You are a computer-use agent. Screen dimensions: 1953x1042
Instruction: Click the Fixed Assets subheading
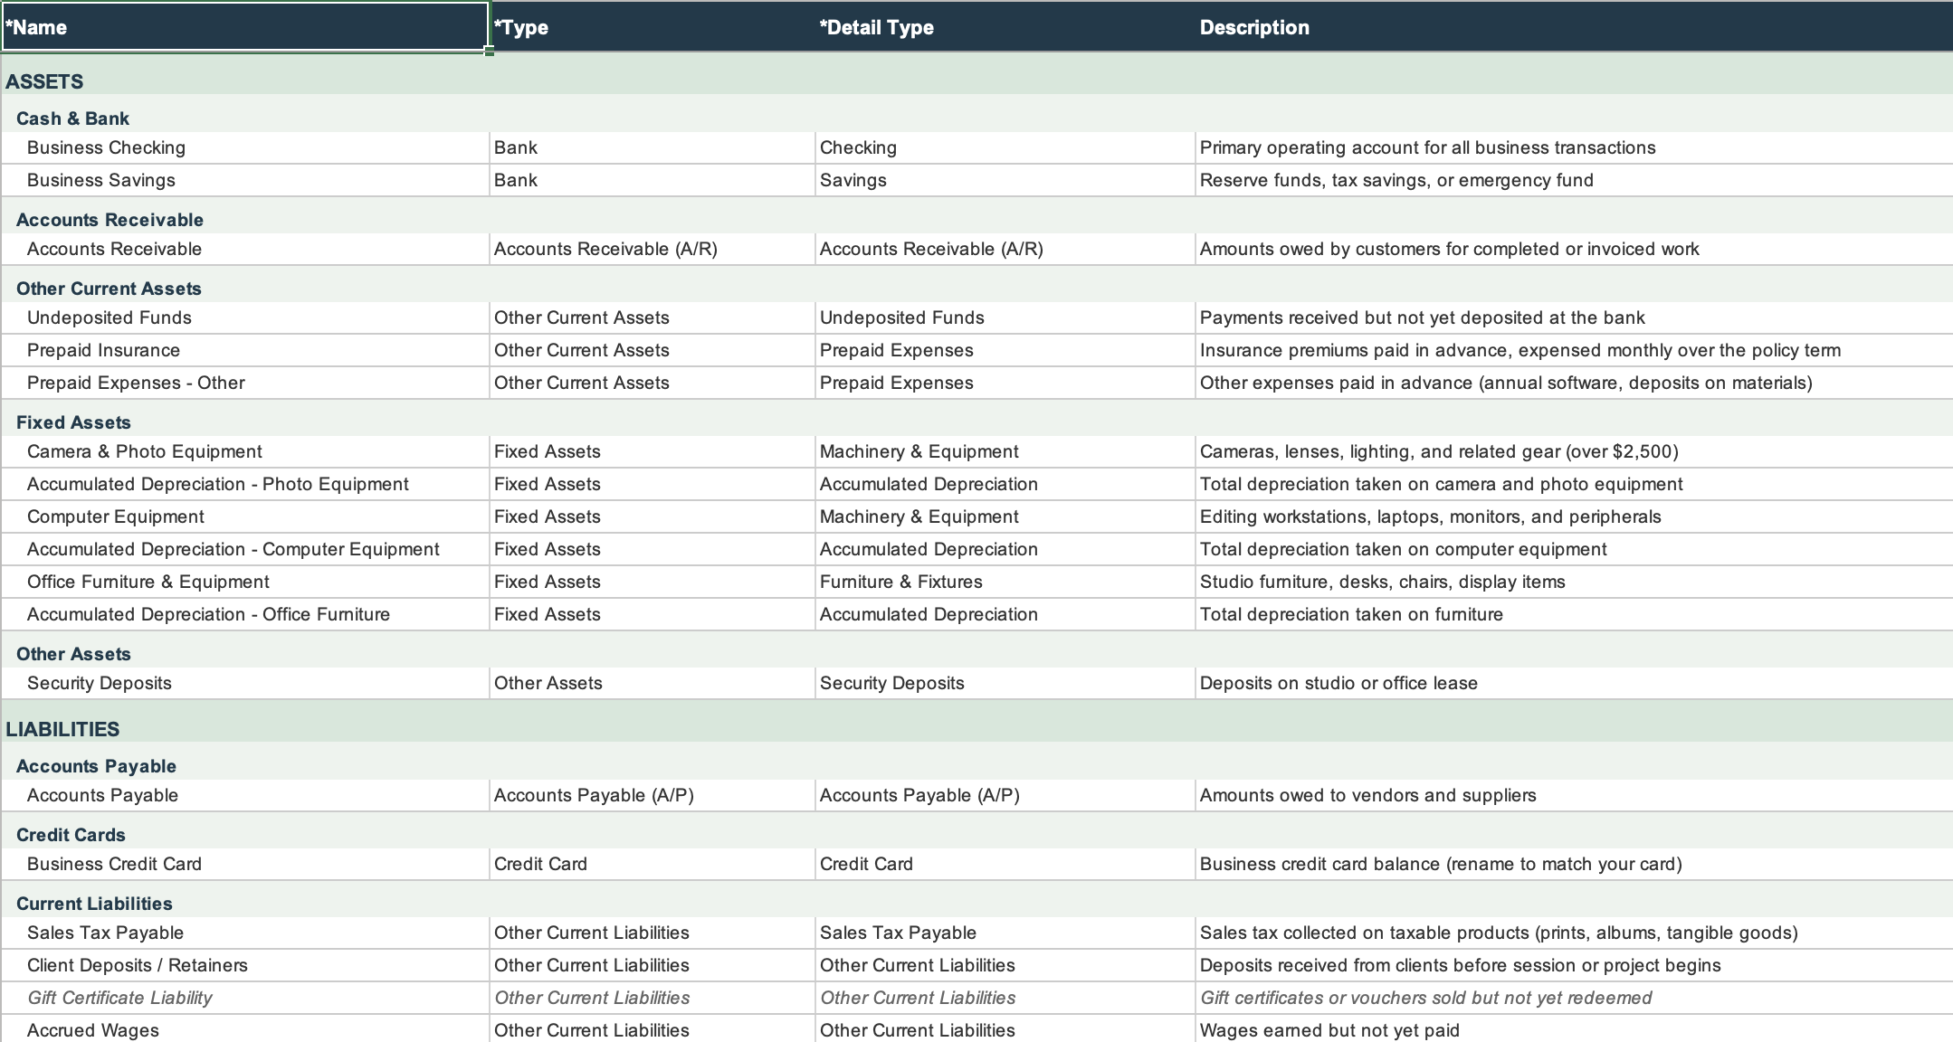(x=73, y=422)
